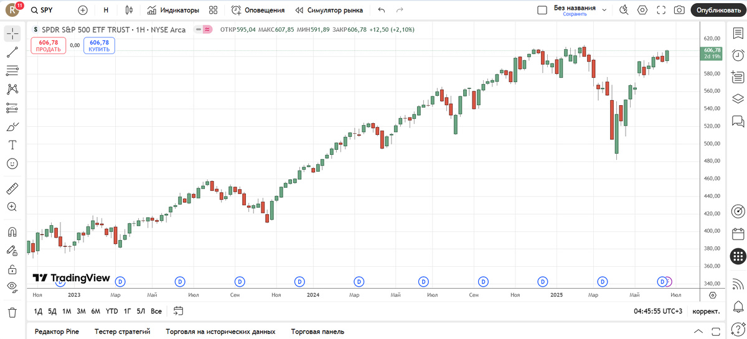Click the blue 'КУПИТЬ' buy button

(x=99, y=45)
